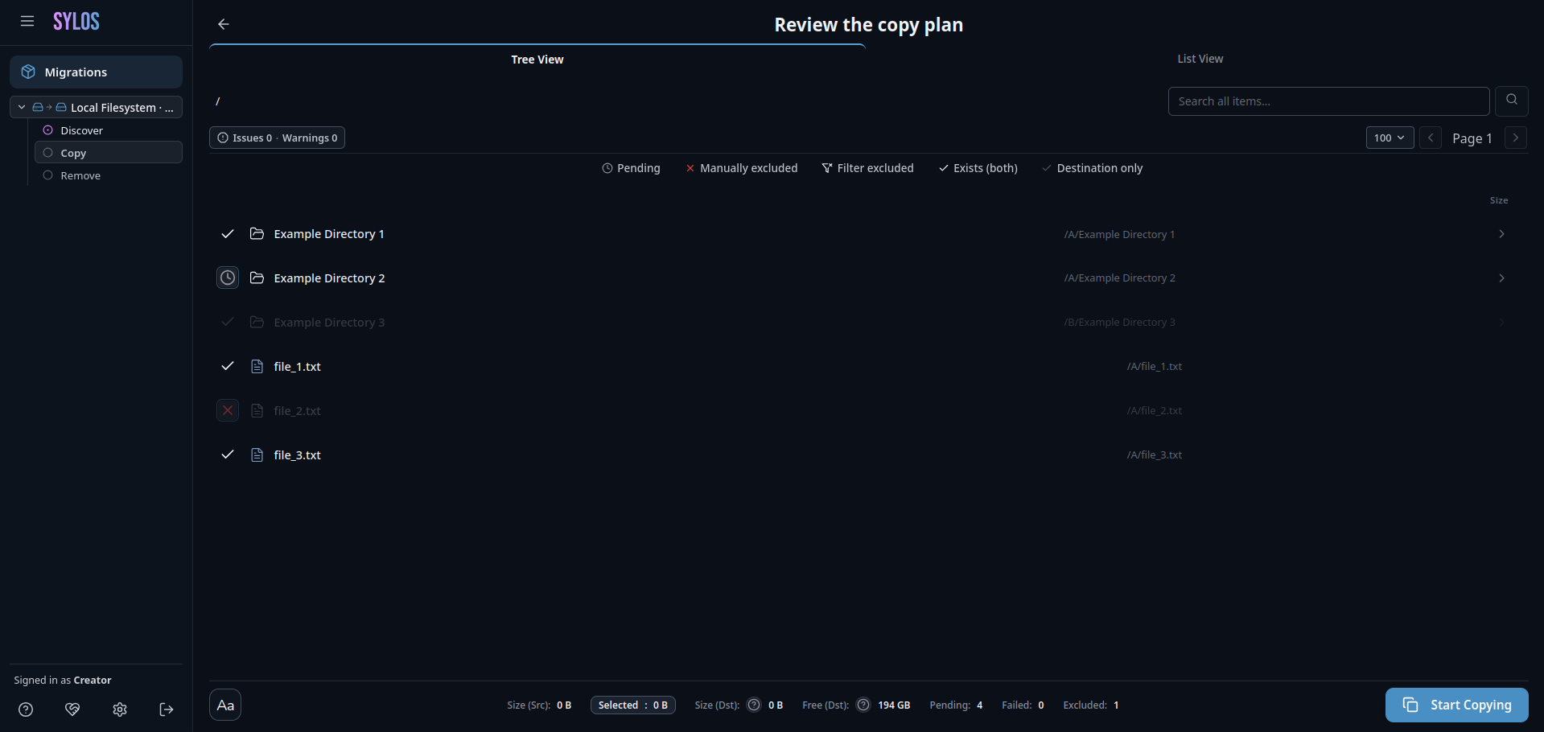Click the heart handshake support icon
Viewport: 1544px width, 732px height.
tap(72, 709)
